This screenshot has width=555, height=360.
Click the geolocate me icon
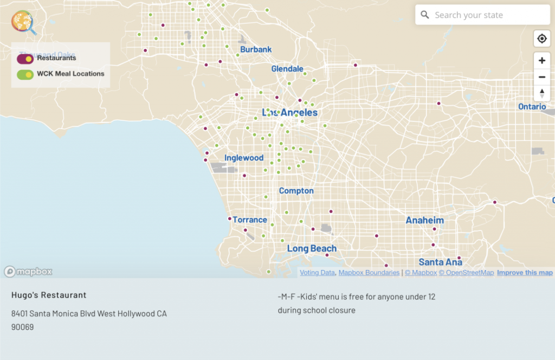click(x=541, y=39)
